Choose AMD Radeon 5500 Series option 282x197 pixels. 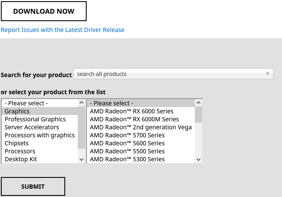point(127,151)
